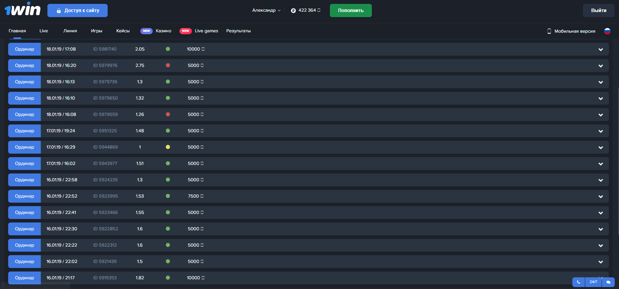This screenshot has width=619, height=289.
Task: Expand the bet row ID 5981740
Action: [601, 49]
